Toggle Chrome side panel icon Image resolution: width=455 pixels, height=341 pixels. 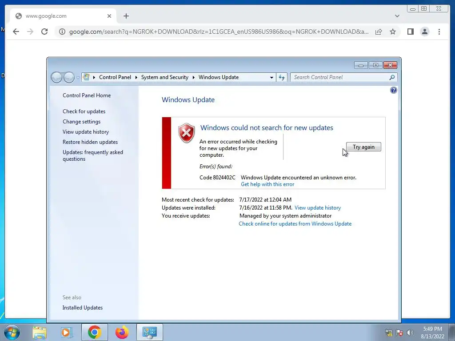tap(410, 32)
